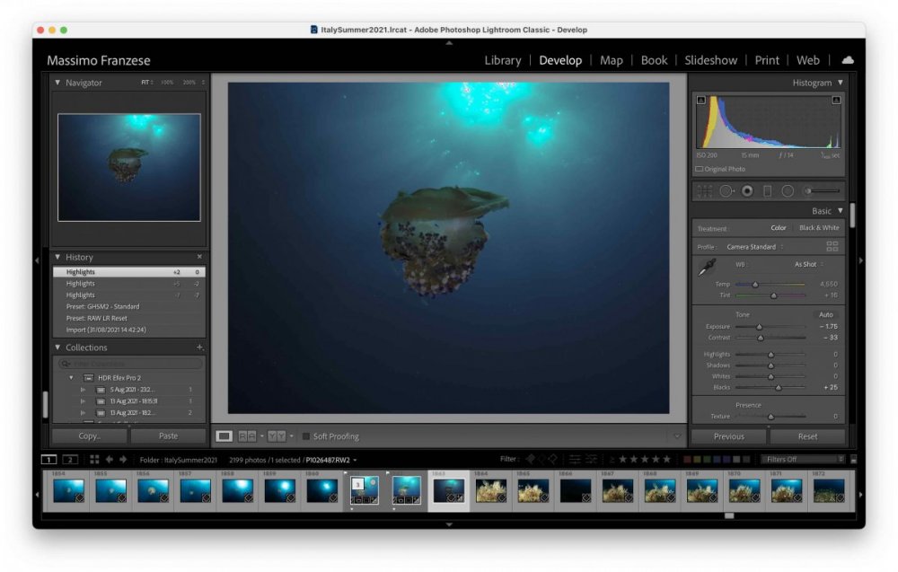Select the Graduated Filter tool
Viewport: 898px width, 572px height.
click(768, 191)
